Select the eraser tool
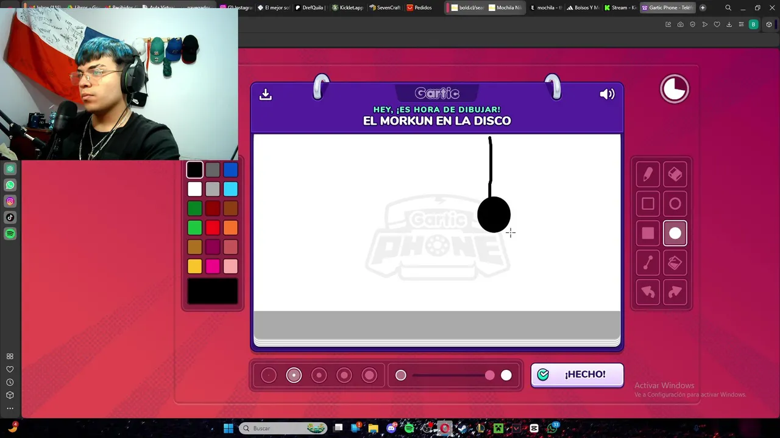This screenshot has width=780, height=438. 675,175
